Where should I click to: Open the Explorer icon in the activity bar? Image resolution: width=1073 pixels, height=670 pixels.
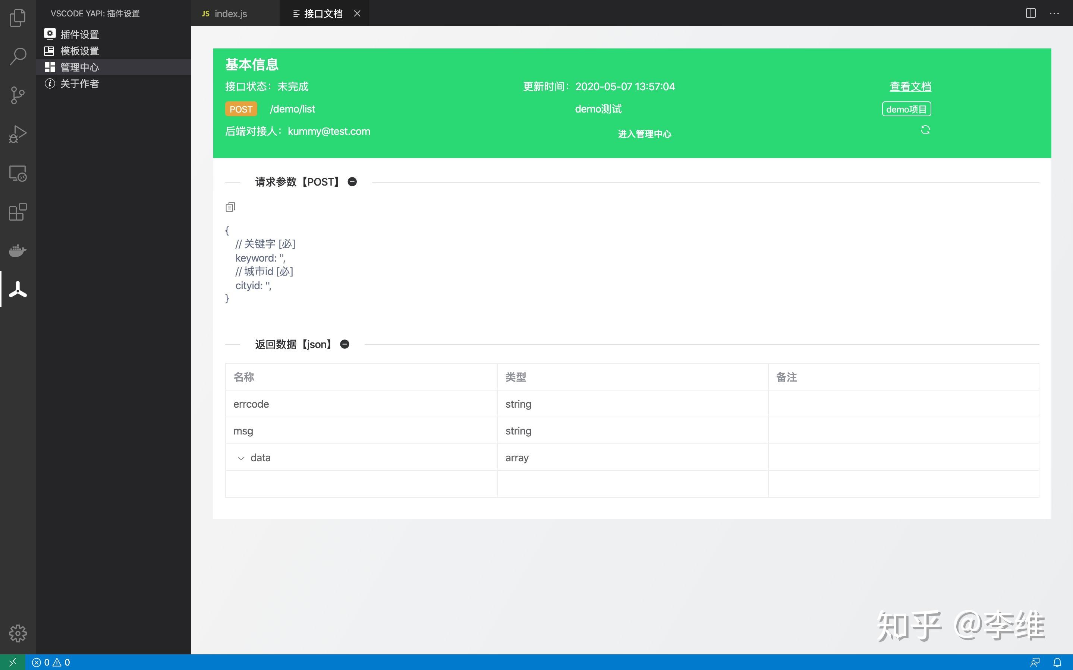17,18
